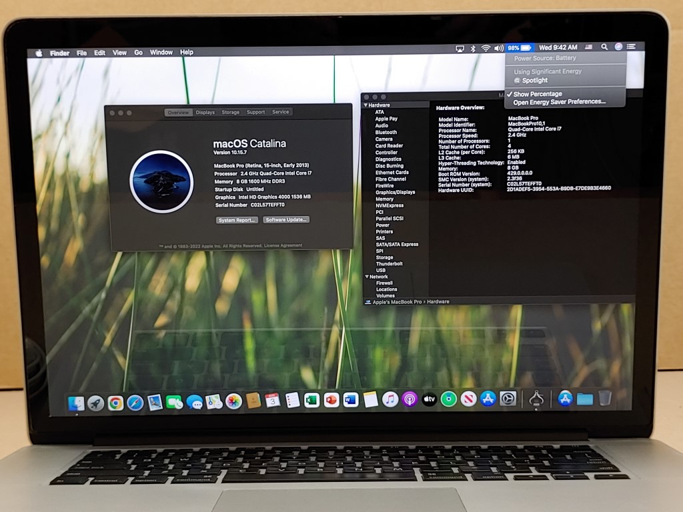Open the License Agreement link
The width and height of the screenshot is (683, 512).
[283, 245]
